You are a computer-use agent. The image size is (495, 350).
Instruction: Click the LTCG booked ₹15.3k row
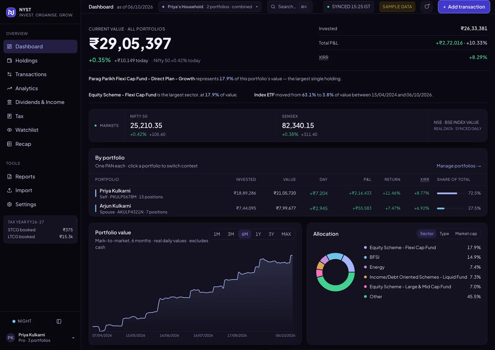(x=40, y=237)
